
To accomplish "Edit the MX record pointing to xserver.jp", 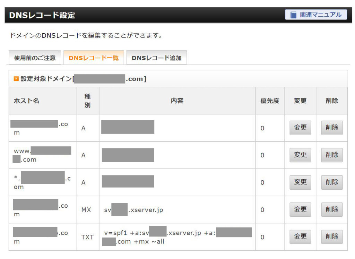I will [300, 209].
